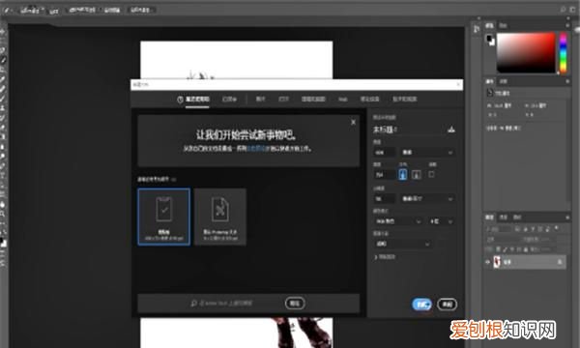Viewport: 580px width, 348px height.
Task: Switch to the Paths panel tab
Action: pos(517,217)
